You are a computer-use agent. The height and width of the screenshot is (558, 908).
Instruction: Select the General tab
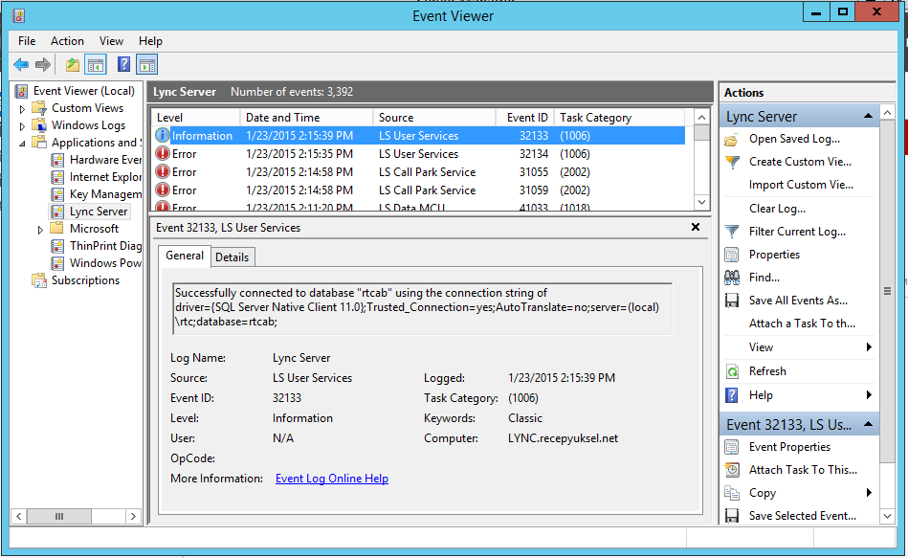185,256
